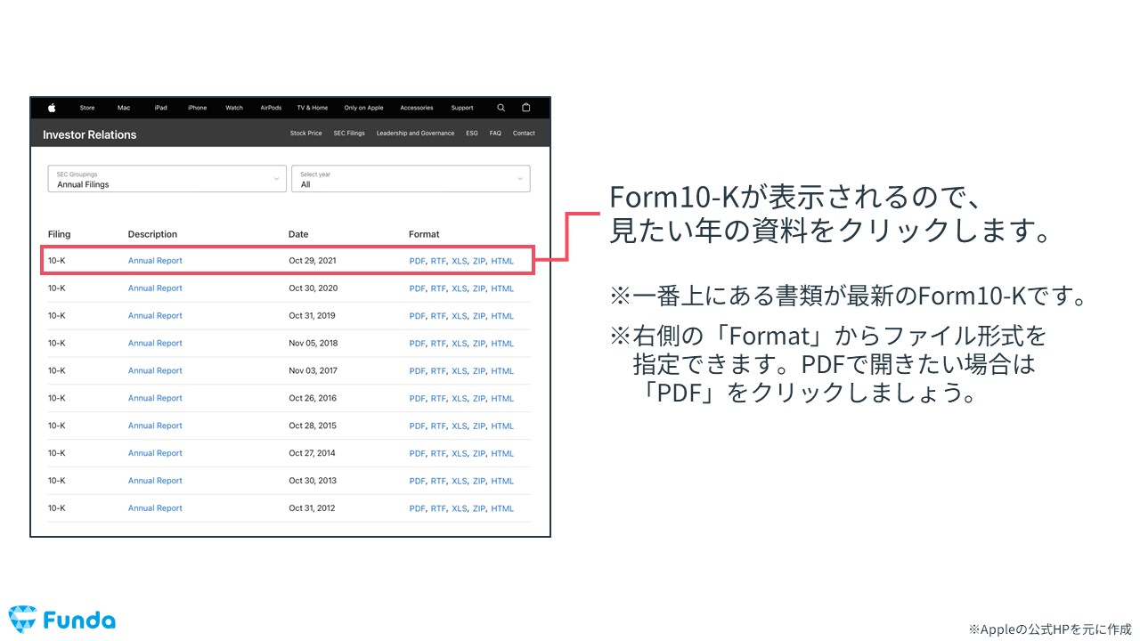
Task: Open Annual Report for Oct 31, 2019
Action: pos(155,316)
